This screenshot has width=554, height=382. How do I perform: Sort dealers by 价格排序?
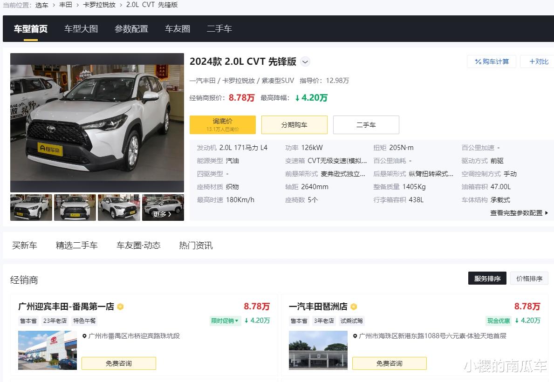point(529,279)
